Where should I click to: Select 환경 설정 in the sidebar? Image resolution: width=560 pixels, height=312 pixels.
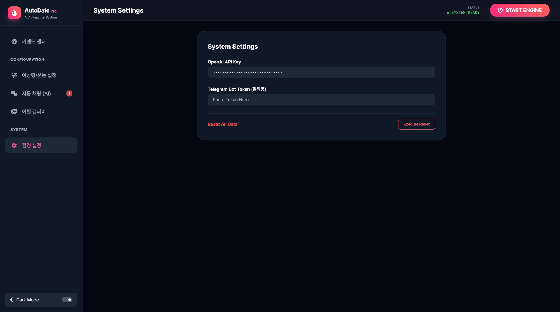pyautogui.click(x=32, y=145)
